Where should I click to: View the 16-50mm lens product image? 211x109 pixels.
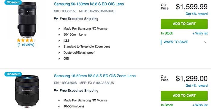27,91
